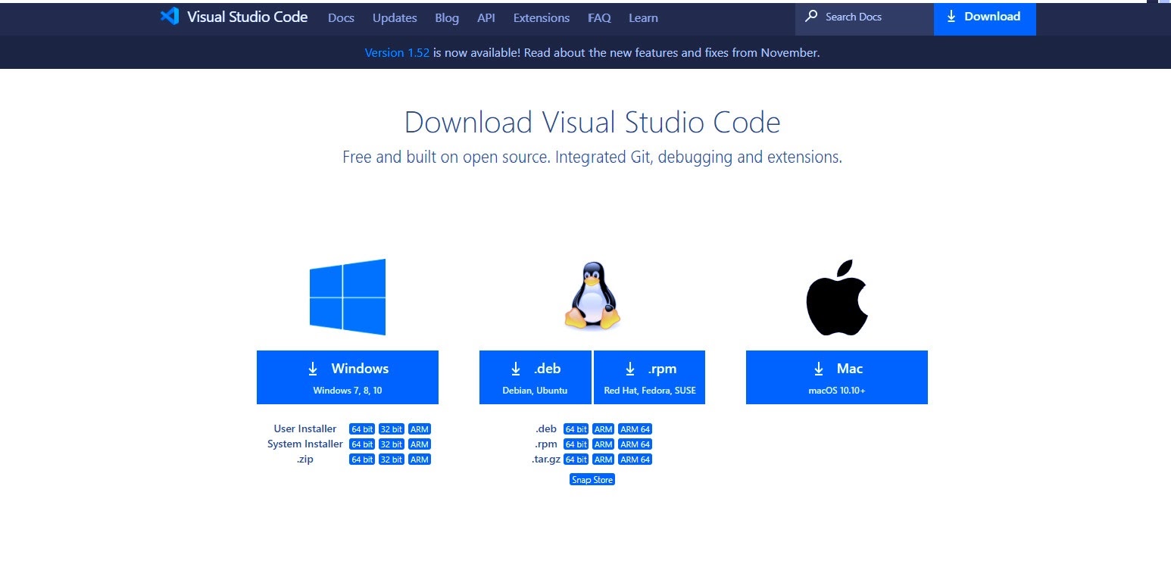Click the 'User Installer' label
This screenshot has height=567, width=1171.
coord(305,429)
